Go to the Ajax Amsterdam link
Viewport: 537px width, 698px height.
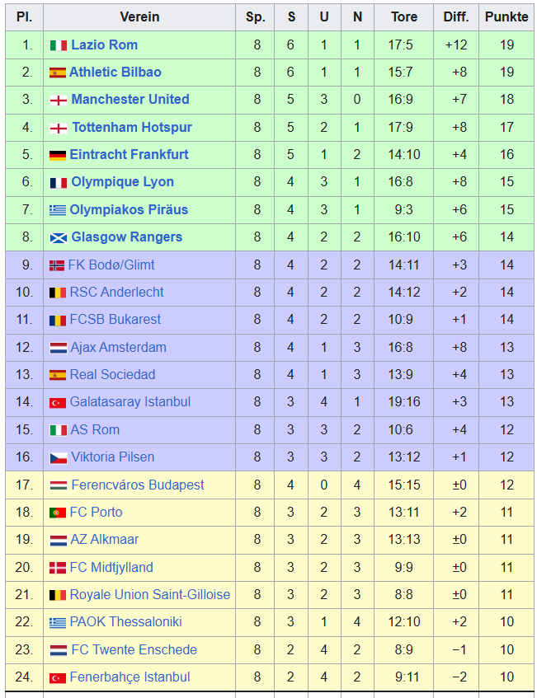coord(118,347)
